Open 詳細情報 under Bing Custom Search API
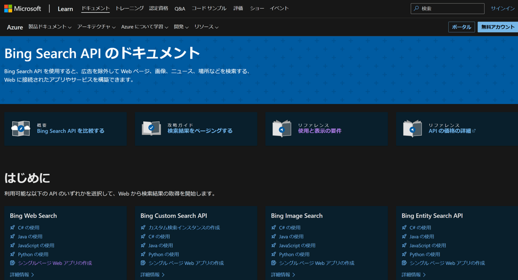 [152, 275]
